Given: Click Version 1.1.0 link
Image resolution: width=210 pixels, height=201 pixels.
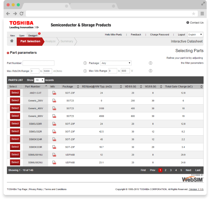Looking at the screenshot, I should [196, 189].
